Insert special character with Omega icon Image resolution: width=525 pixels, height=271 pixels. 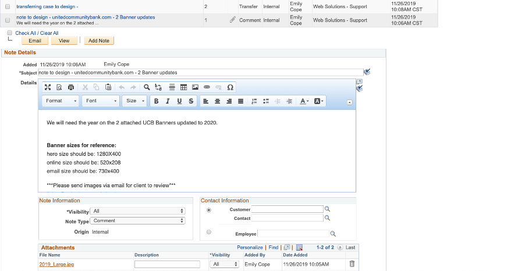tap(230, 87)
